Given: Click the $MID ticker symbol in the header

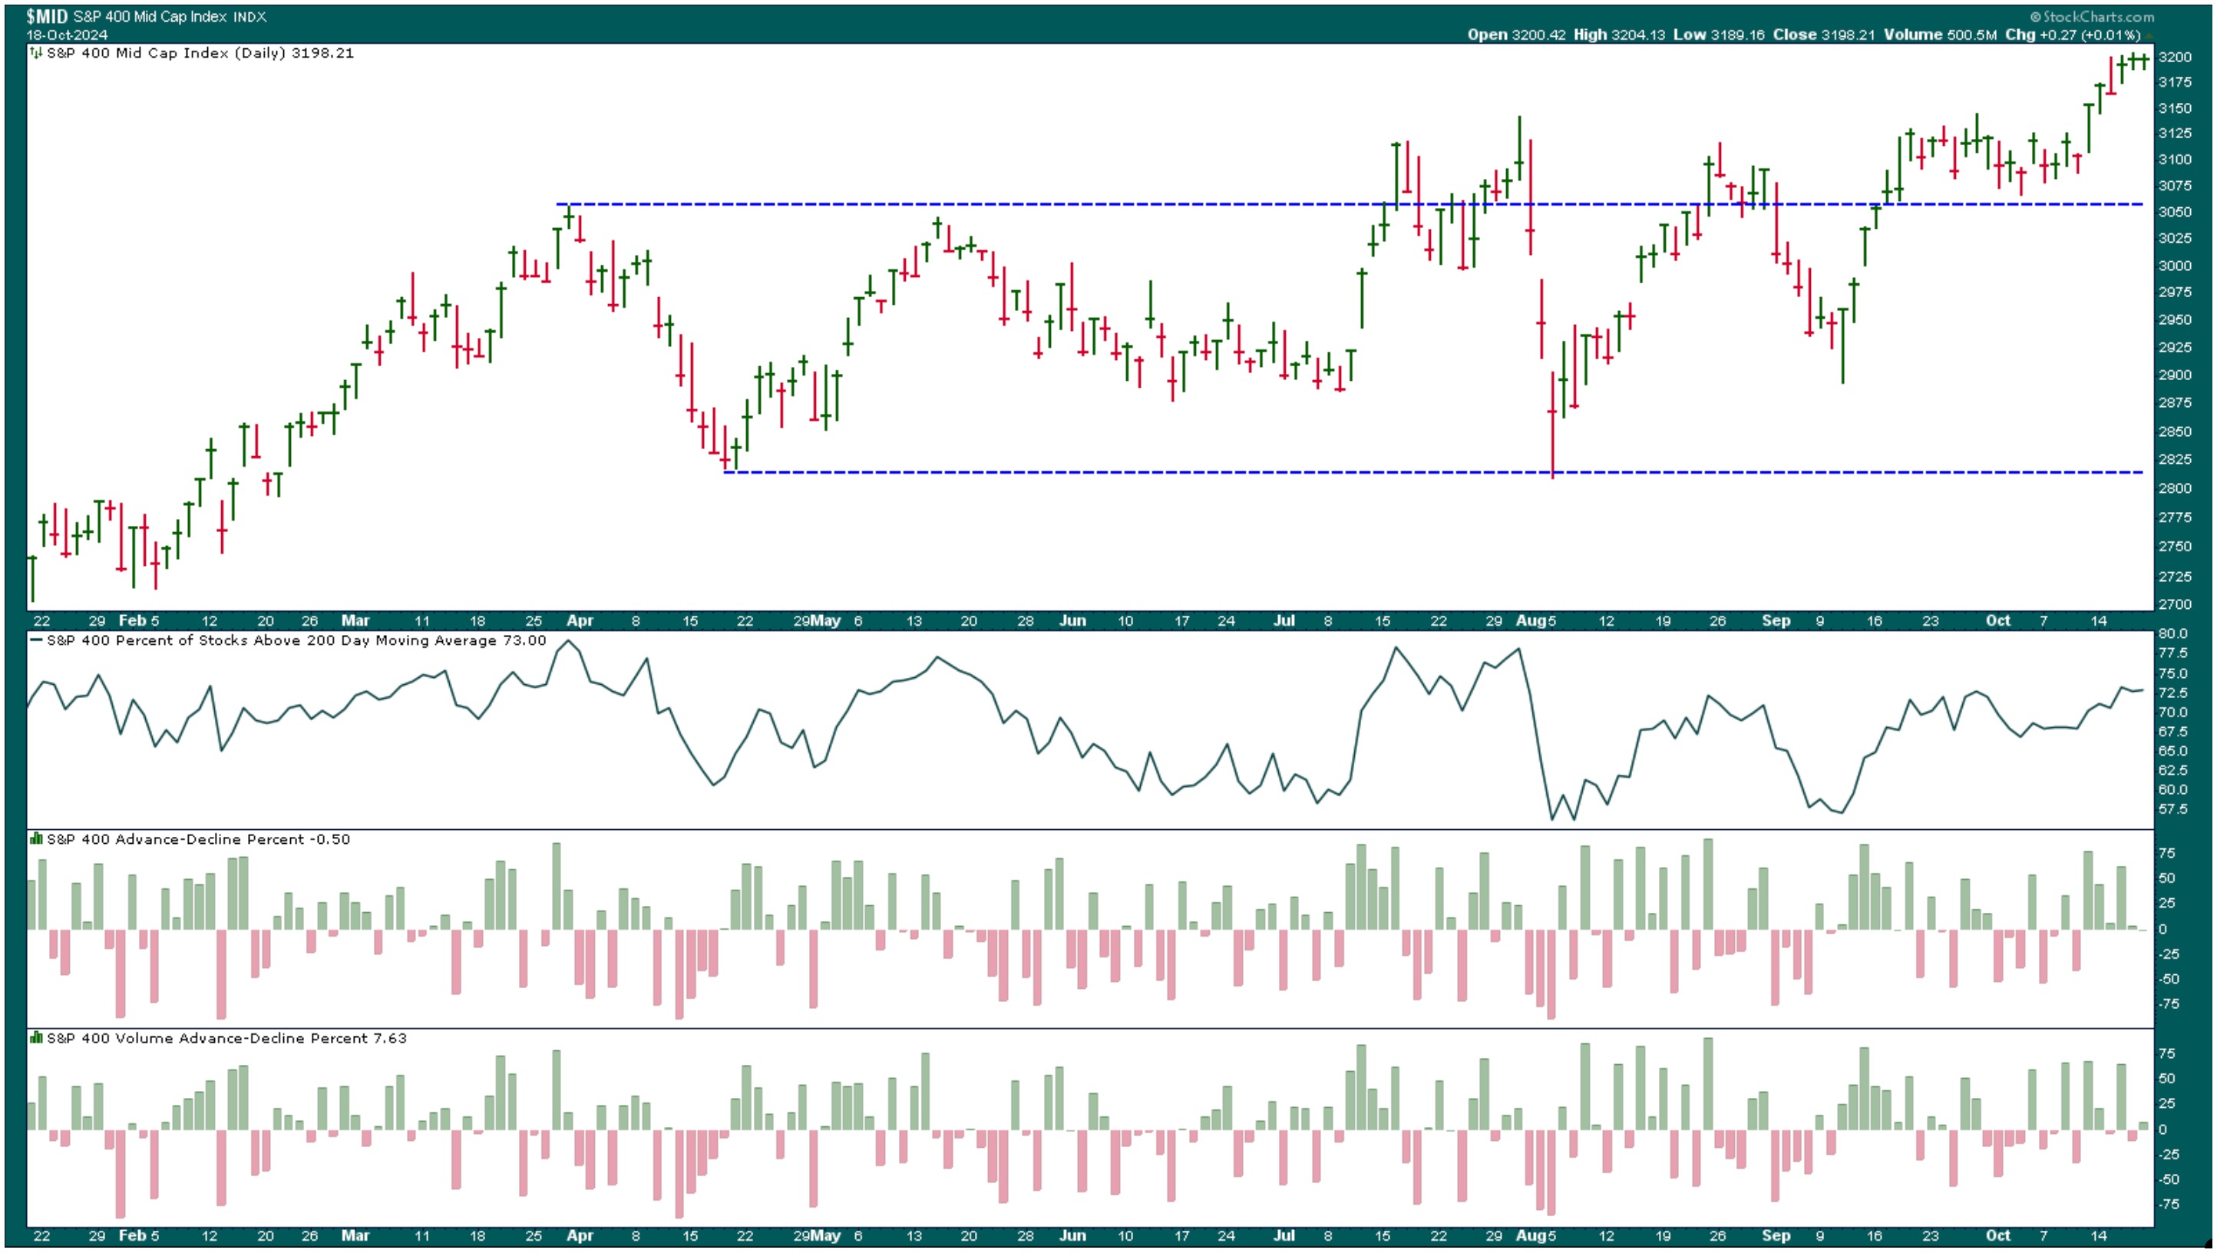Looking at the screenshot, I should [47, 16].
